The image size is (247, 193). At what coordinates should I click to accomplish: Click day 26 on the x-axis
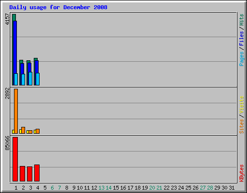tap(195, 188)
